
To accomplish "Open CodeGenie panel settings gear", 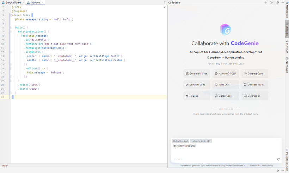I will [x=278, y=2].
